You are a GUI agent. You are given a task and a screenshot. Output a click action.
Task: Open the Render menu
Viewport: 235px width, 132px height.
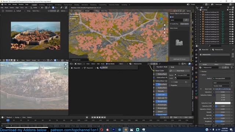(x=15, y=5)
